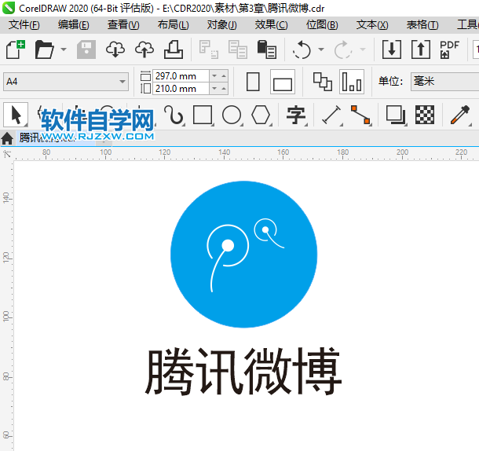Screen dimensions: 479x451
Task: Select the Transparency checkerboard tool
Action: point(425,115)
